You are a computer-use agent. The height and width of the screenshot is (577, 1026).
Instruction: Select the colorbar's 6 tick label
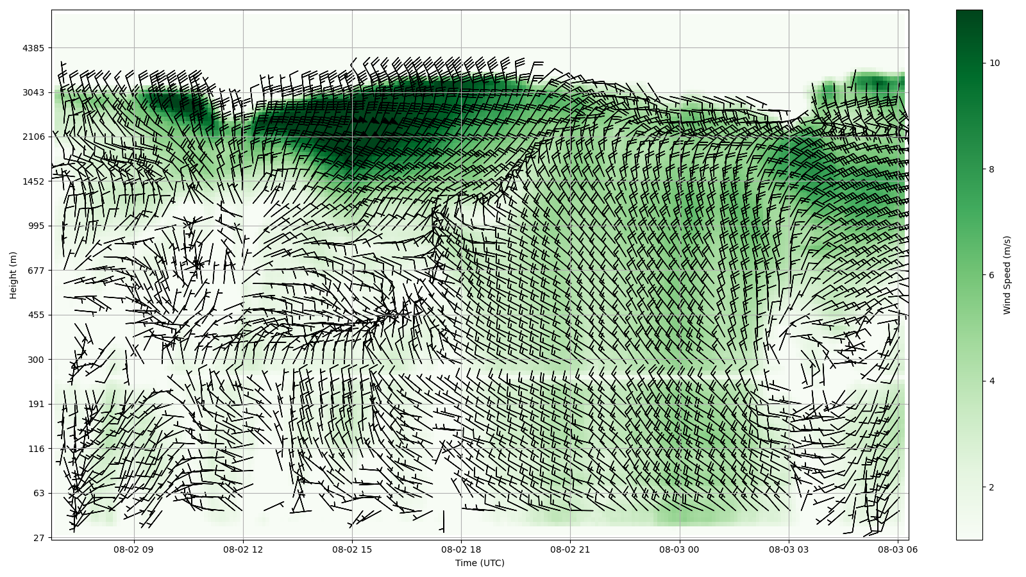(992, 275)
